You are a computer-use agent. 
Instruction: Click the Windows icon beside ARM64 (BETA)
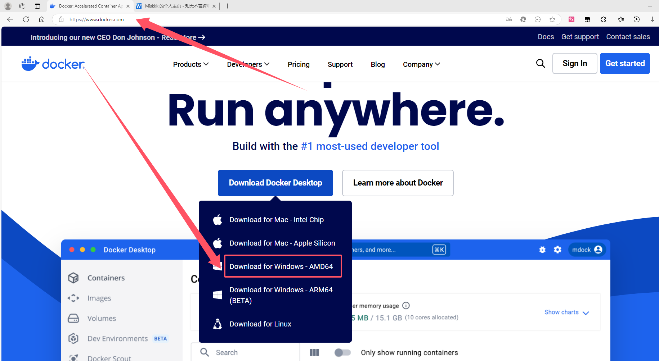click(218, 295)
